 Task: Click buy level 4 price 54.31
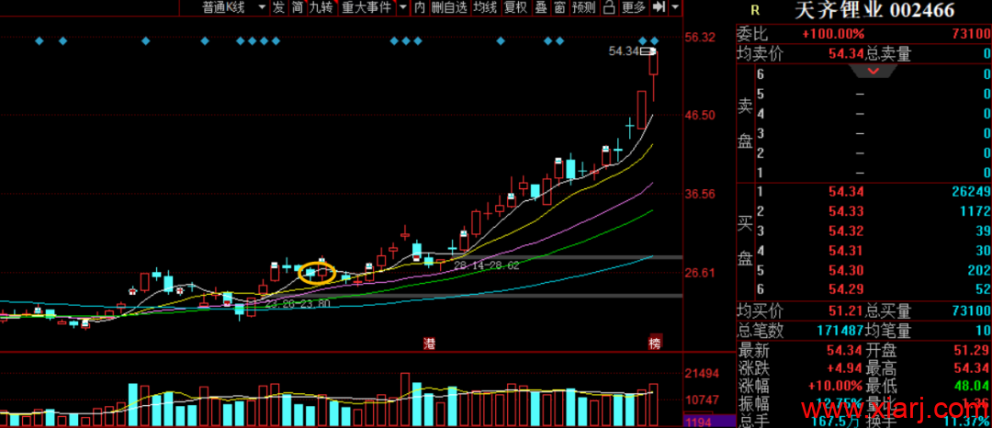pos(846,251)
